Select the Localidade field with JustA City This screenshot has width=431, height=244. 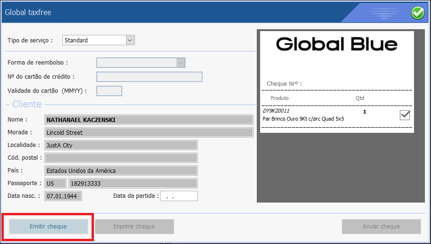pyautogui.click(x=121, y=145)
